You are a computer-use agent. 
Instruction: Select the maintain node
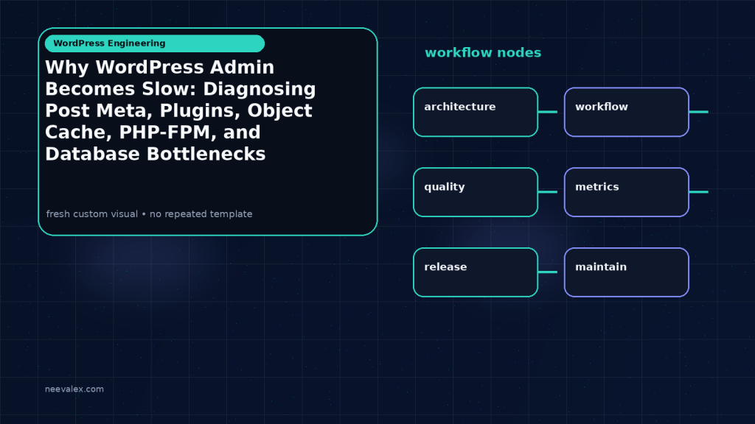[x=627, y=272]
